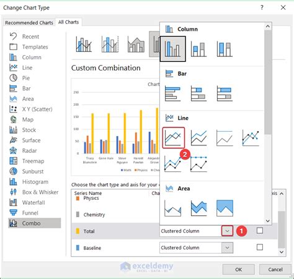Click the series list scrollbar up arrow
This screenshot has height=279, width=294.
[282, 194]
